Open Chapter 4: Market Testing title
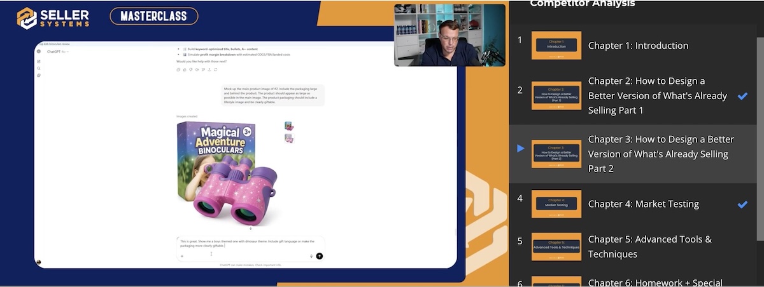 pyautogui.click(x=643, y=204)
